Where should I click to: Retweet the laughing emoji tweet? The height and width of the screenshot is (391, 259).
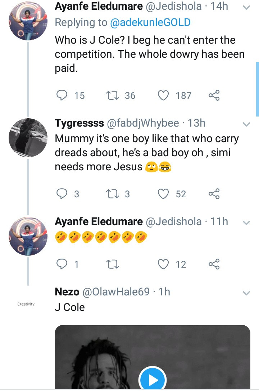[113, 264]
